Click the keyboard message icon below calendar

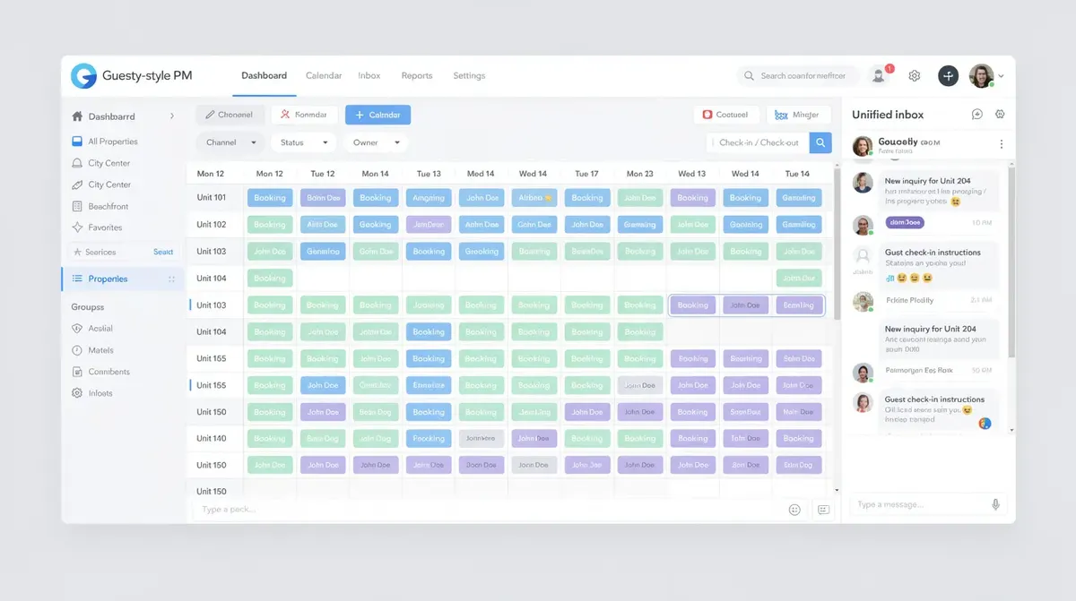click(823, 510)
